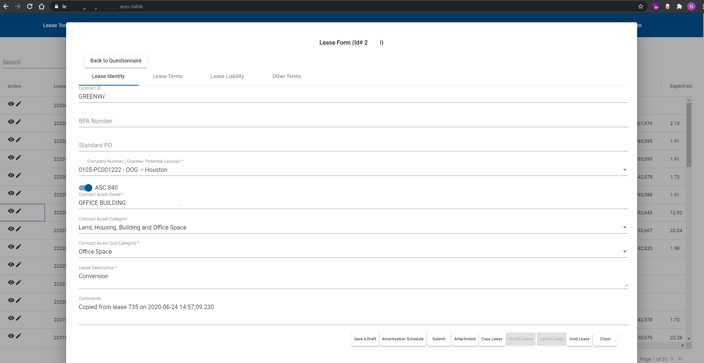Click the Action column header

coord(14,86)
